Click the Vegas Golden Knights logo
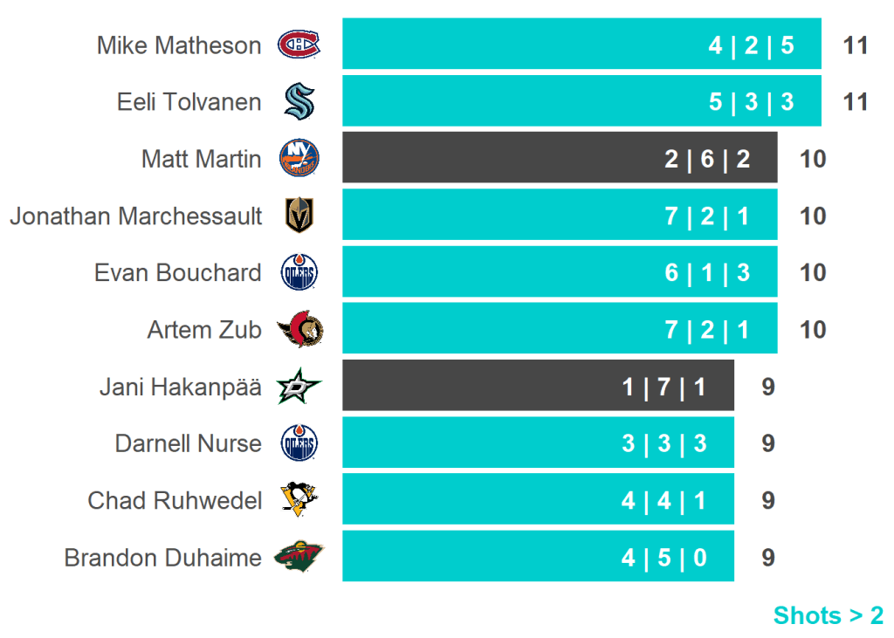 [299, 216]
